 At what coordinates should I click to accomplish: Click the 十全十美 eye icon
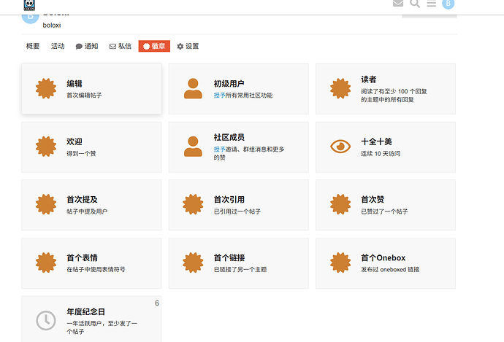pyautogui.click(x=340, y=147)
